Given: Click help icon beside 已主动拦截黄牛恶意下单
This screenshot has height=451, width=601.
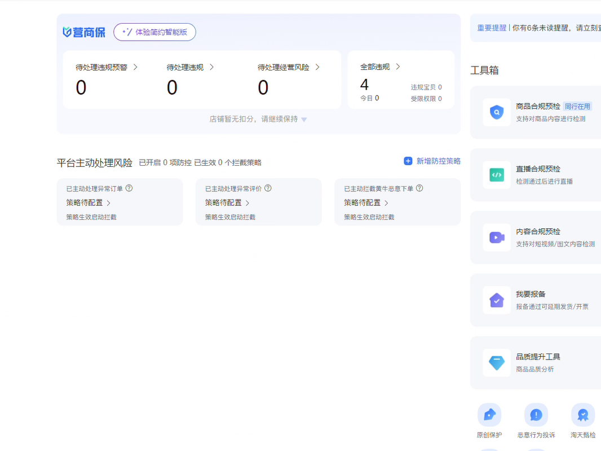Looking at the screenshot, I should pos(419,188).
